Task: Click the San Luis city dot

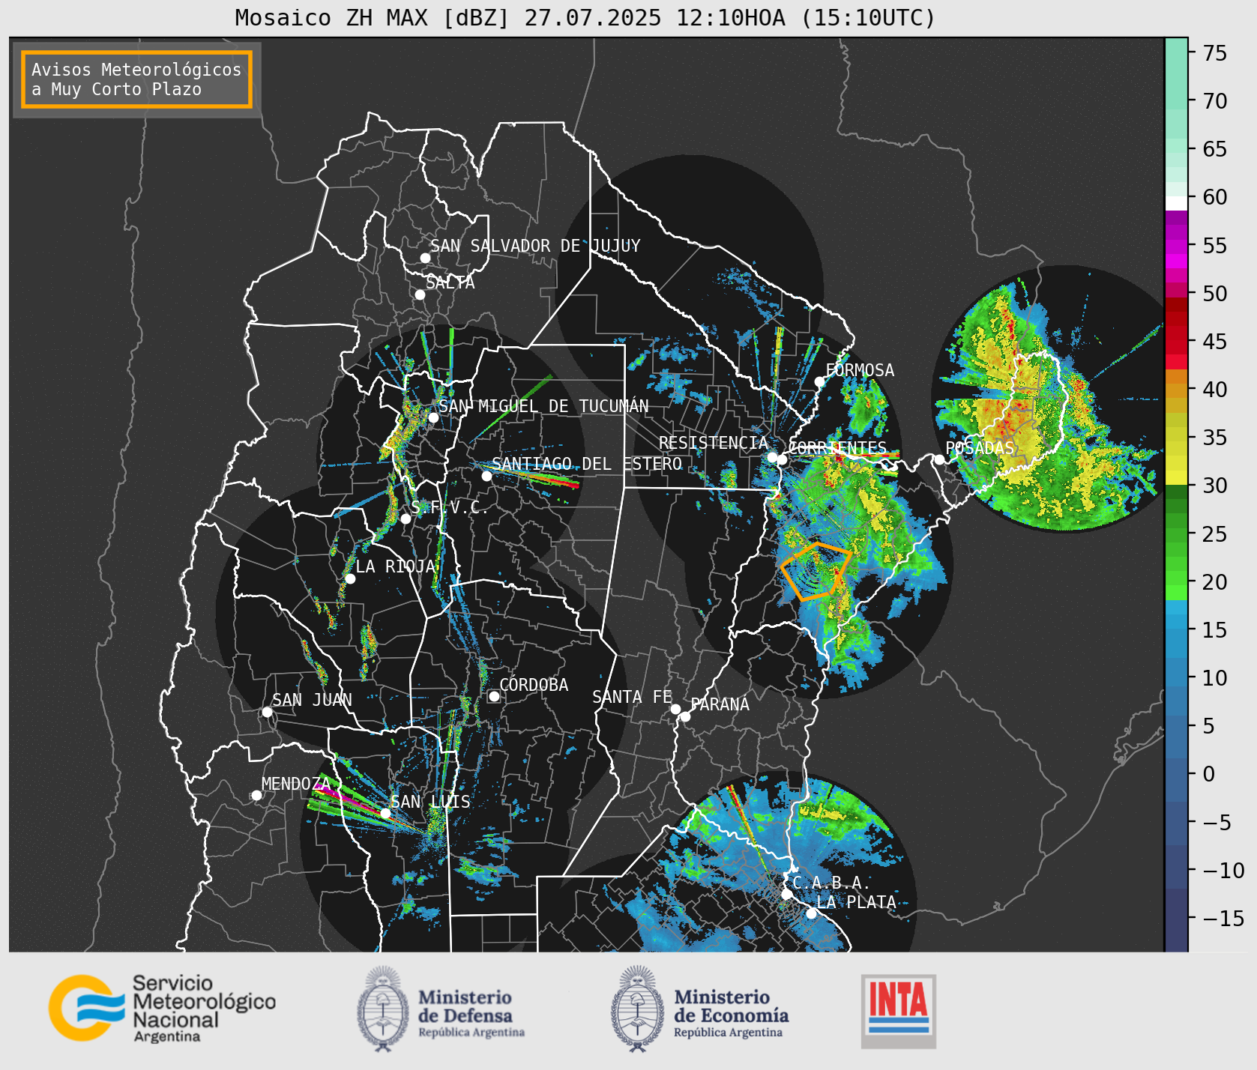Action: 385,813
